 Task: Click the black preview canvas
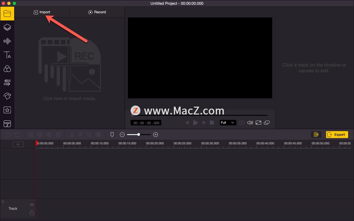[200, 58]
